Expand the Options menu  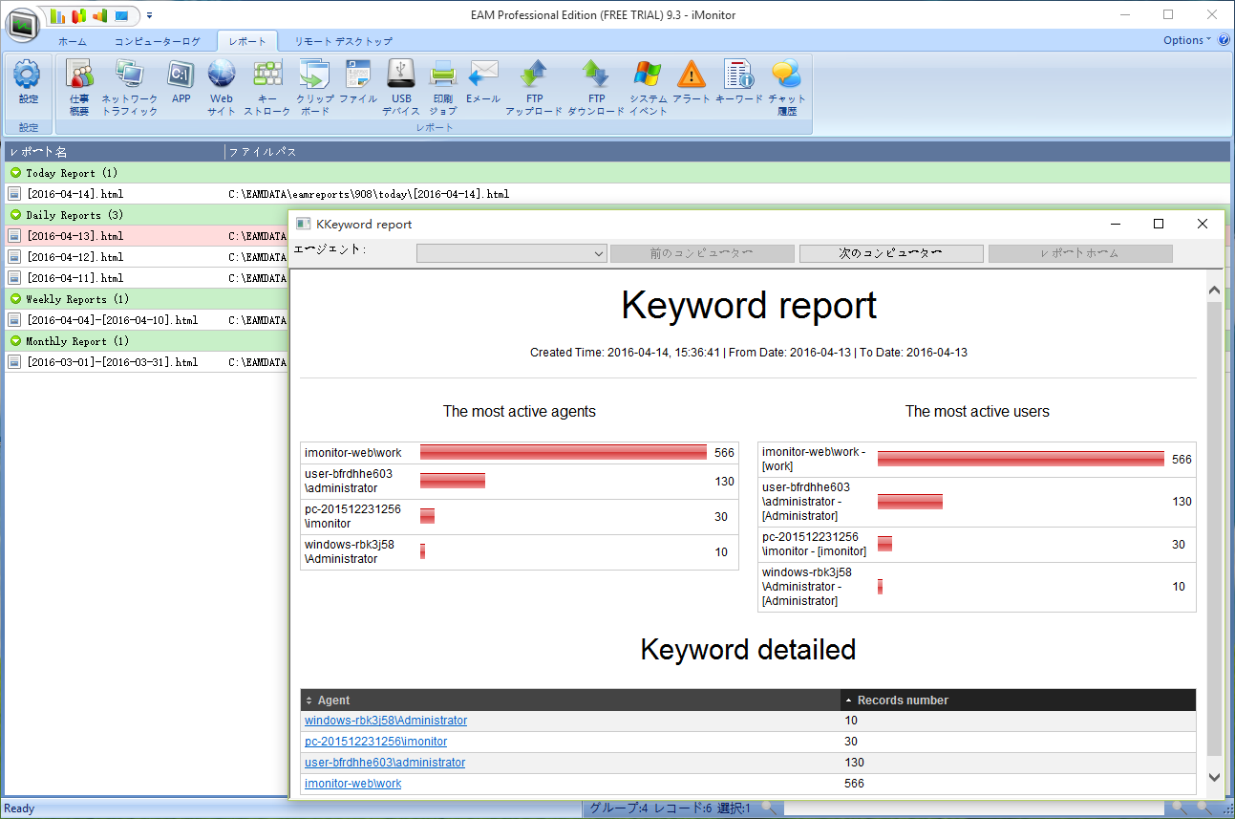click(x=1186, y=40)
